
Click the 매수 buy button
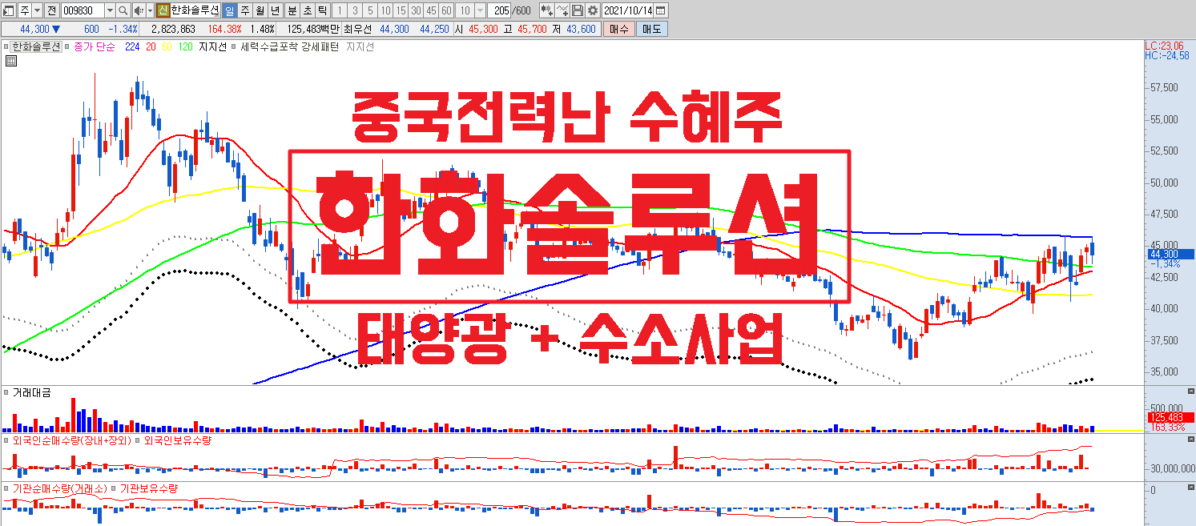pyautogui.click(x=619, y=29)
